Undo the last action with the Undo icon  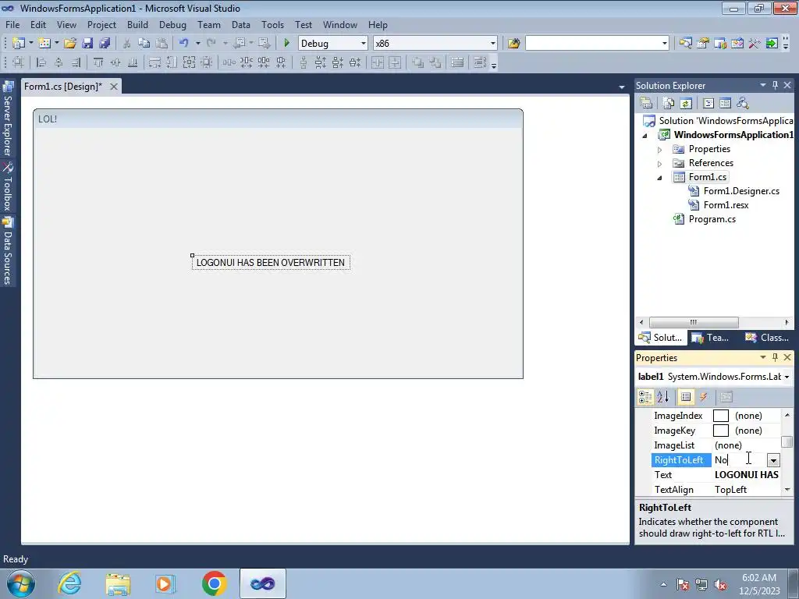pos(184,44)
